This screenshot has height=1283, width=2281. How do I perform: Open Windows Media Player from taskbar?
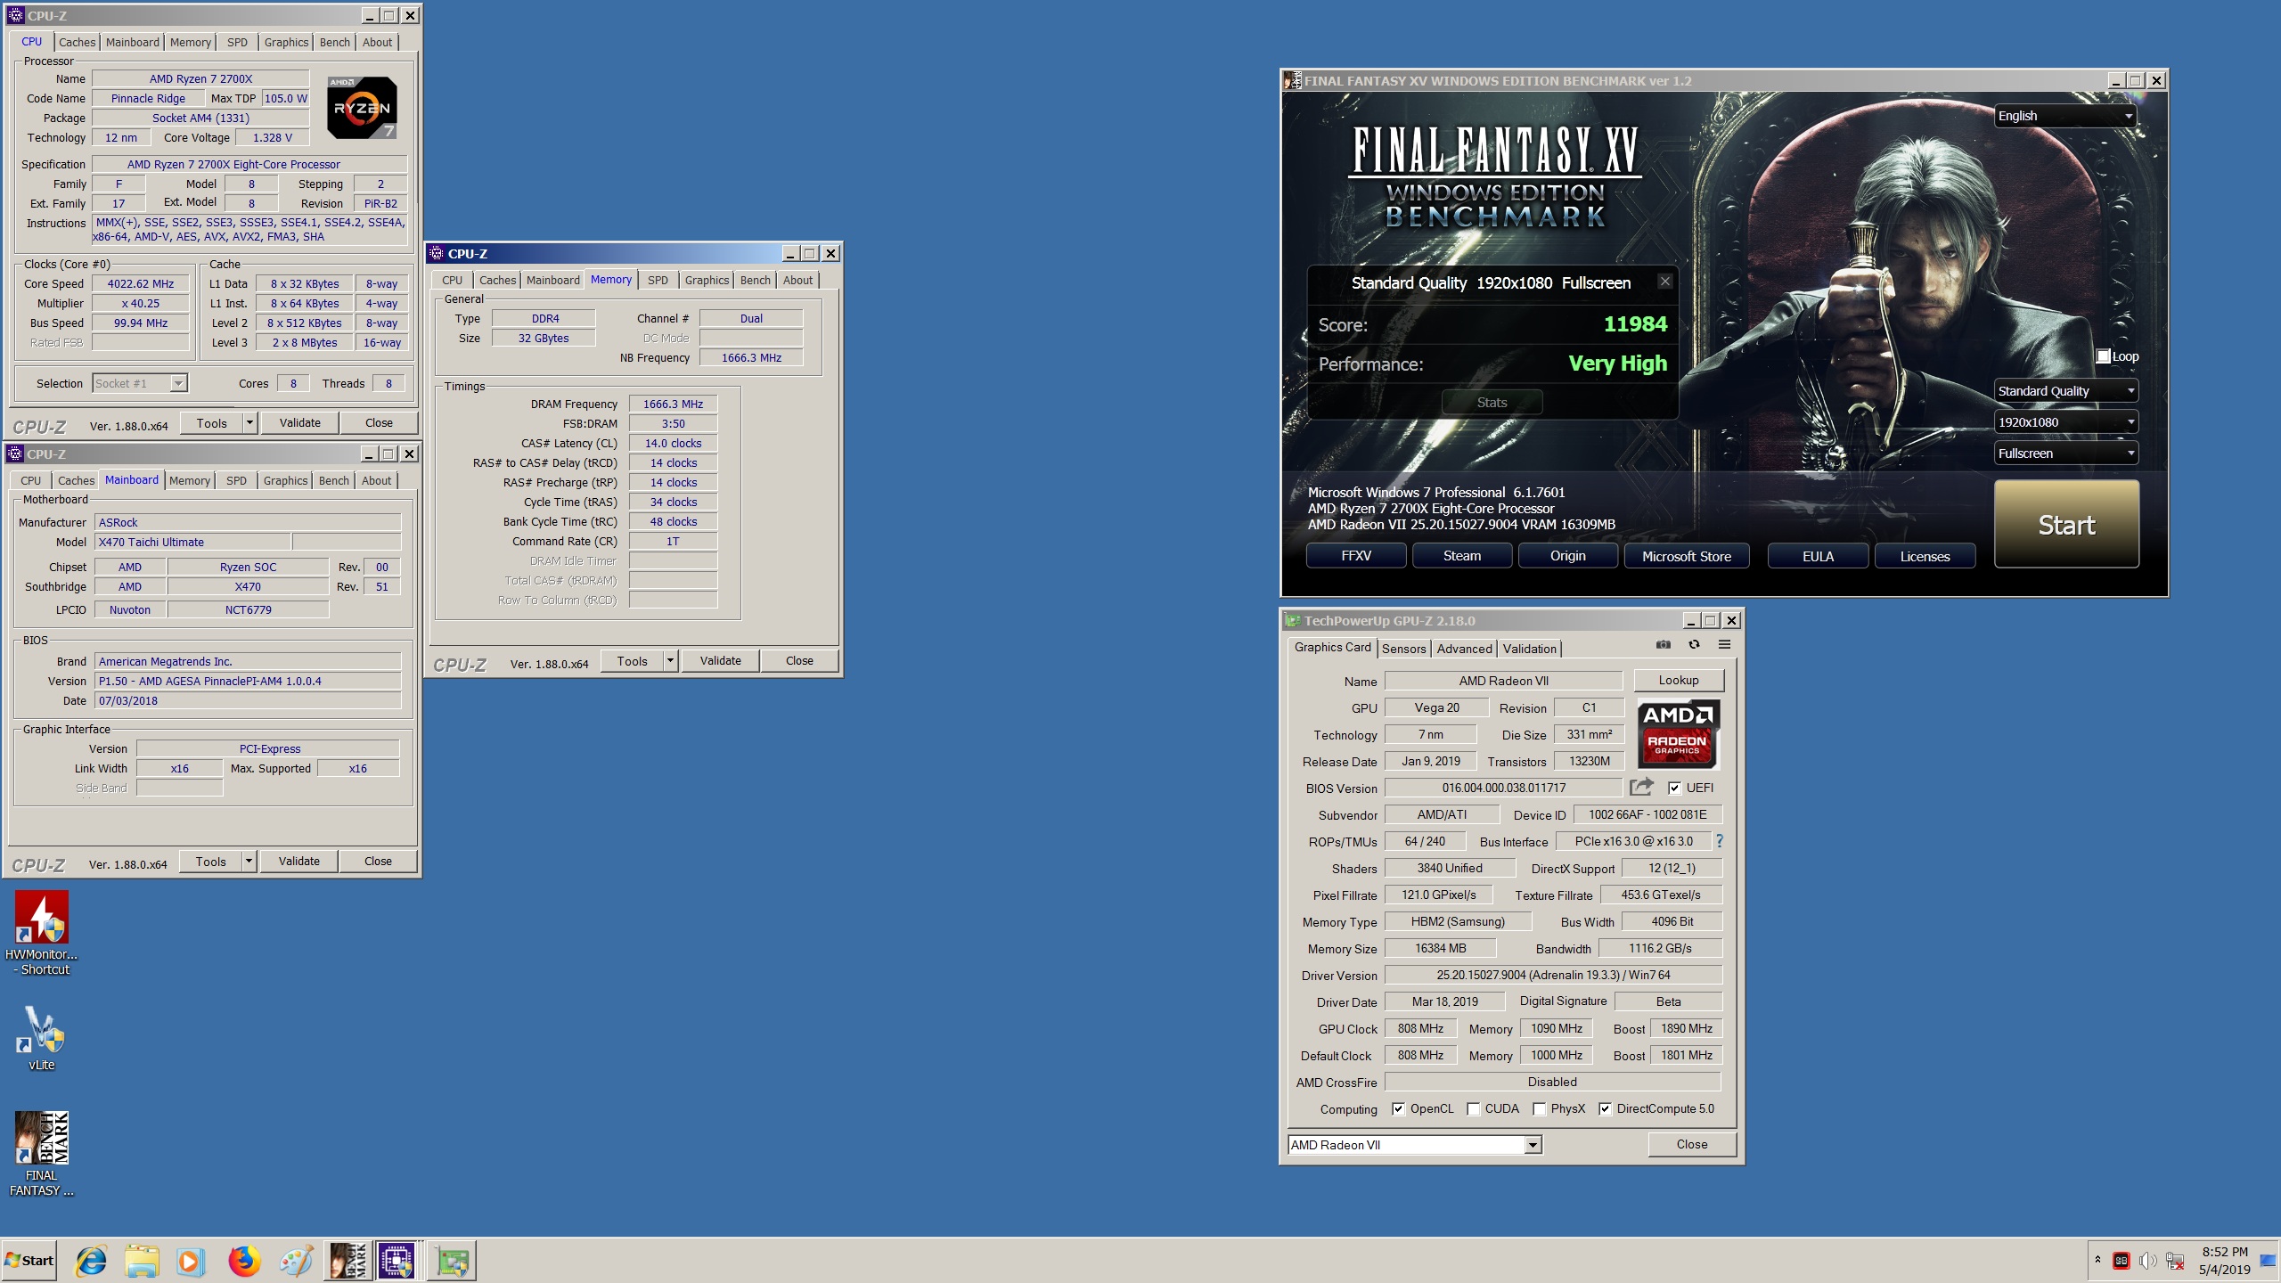point(189,1261)
